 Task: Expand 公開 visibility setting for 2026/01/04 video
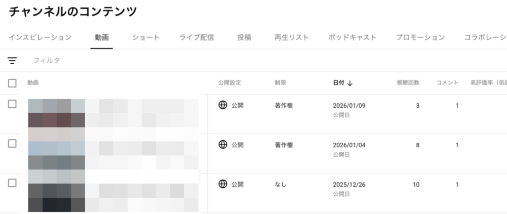pyautogui.click(x=238, y=144)
